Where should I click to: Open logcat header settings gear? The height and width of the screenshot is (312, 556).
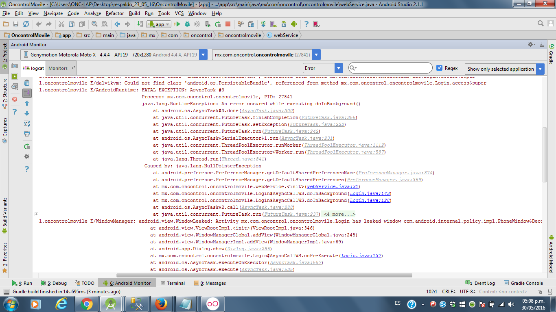click(x=27, y=156)
